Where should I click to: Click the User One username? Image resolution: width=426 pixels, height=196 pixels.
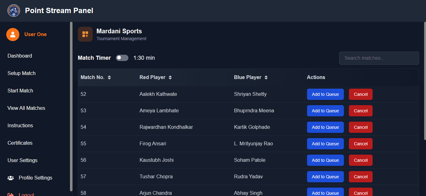pyautogui.click(x=36, y=35)
